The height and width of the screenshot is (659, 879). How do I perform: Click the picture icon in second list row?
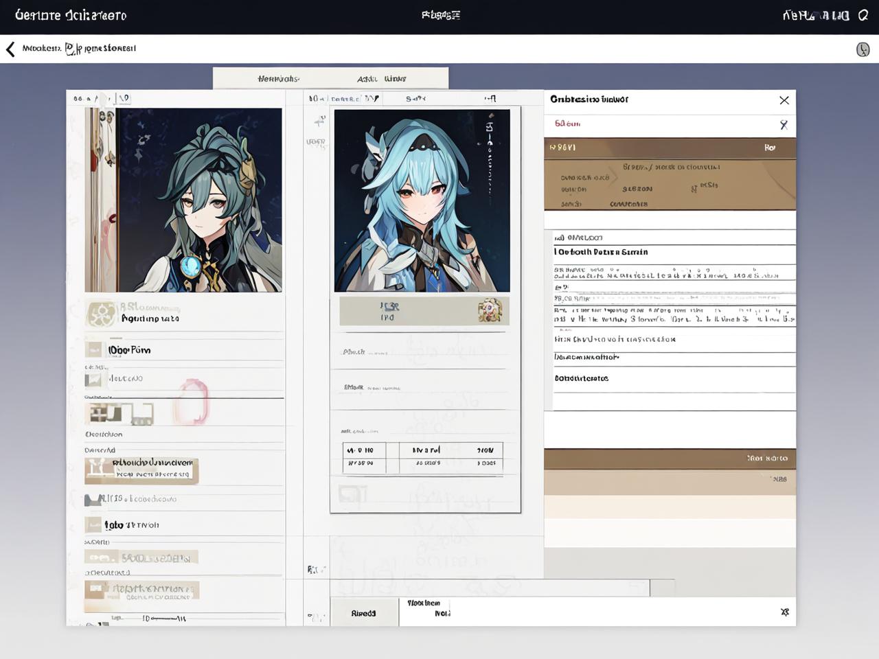[93, 379]
